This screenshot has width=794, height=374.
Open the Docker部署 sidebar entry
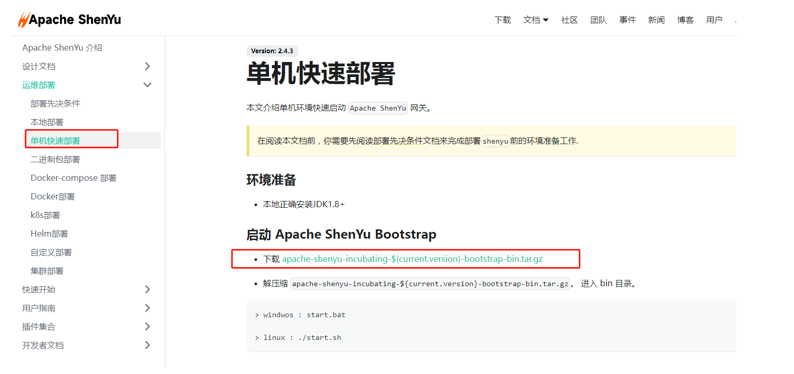point(53,196)
